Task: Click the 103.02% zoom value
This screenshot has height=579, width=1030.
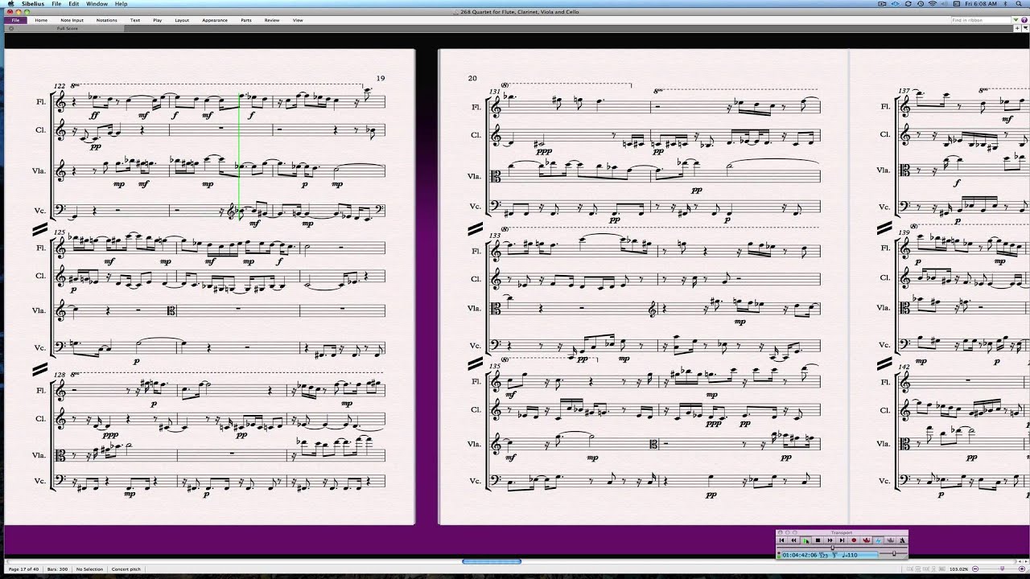Action: [958, 569]
